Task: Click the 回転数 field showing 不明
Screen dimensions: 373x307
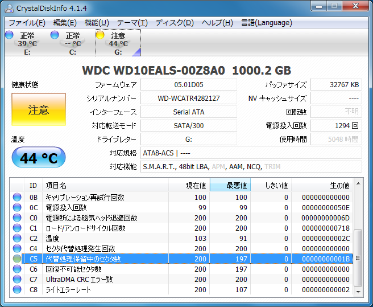Action: (x=336, y=112)
